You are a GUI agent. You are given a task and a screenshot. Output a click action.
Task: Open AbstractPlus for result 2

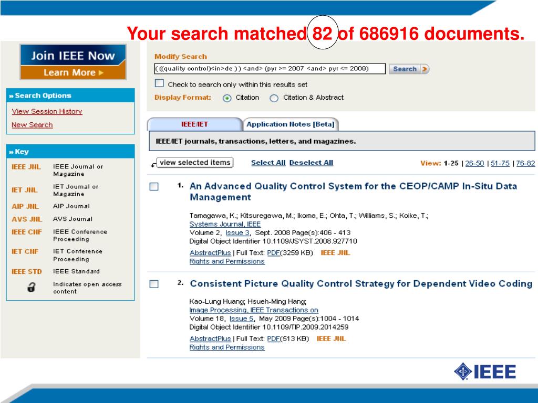click(210, 339)
